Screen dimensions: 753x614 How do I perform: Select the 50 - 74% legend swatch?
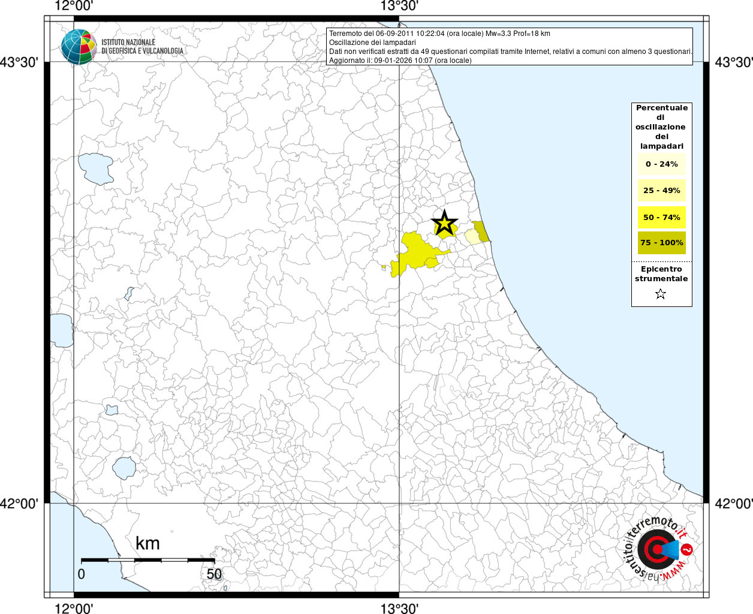tap(661, 217)
